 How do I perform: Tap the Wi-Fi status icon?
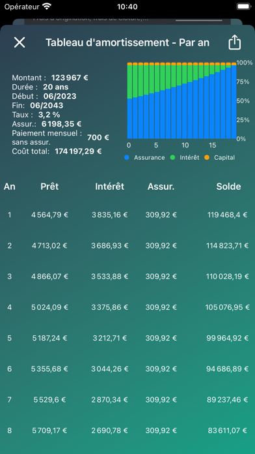[46, 6]
